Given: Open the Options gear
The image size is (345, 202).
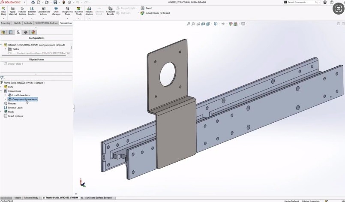Looking at the screenshot, I should [x=69, y=2].
